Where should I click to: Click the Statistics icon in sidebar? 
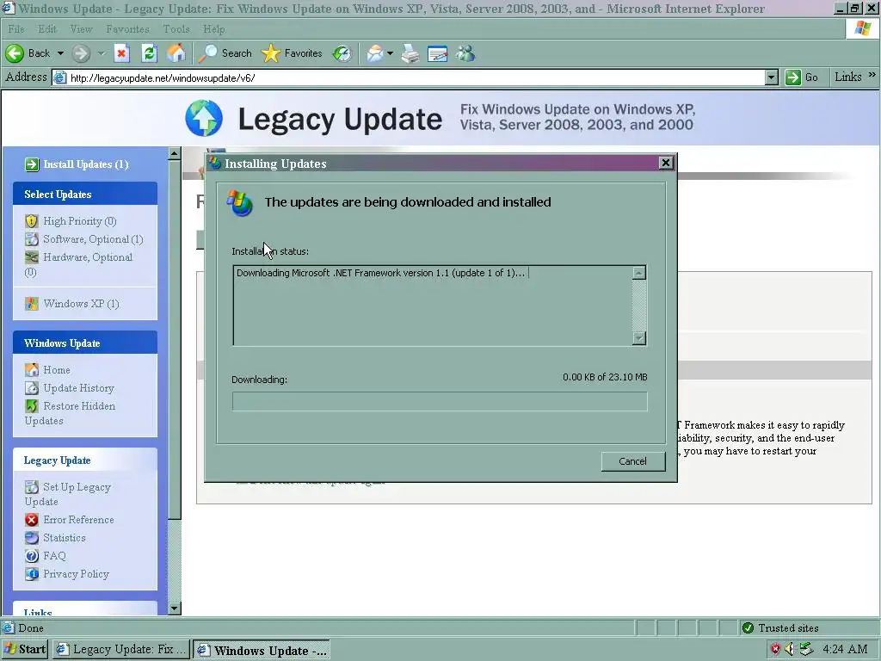[x=32, y=537]
